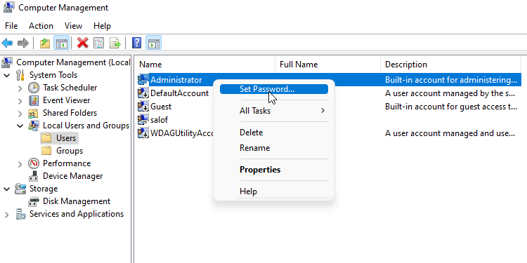This screenshot has width=527, height=263.
Task: Toggle the Show/Hide Action Pane icon
Action: point(154,43)
